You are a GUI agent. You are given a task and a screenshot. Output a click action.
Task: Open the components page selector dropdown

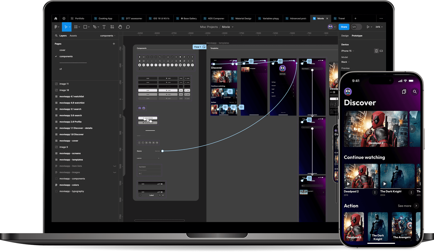108,36
